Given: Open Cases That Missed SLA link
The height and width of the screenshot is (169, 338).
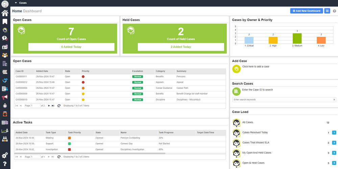Looking at the screenshot, I should point(256,142).
